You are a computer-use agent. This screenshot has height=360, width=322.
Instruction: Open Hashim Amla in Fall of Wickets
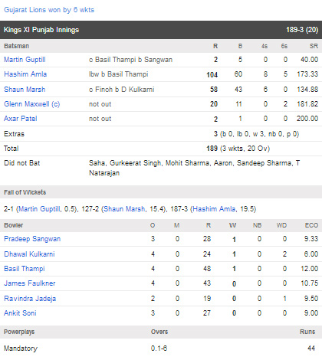click(214, 209)
